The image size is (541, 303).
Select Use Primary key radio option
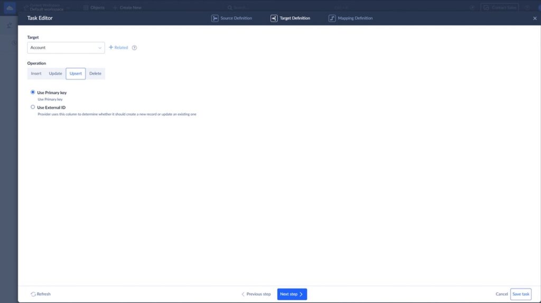(x=33, y=92)
